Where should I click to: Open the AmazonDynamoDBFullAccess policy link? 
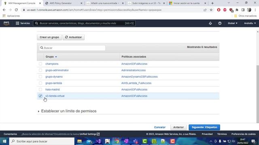pos(139,77)
